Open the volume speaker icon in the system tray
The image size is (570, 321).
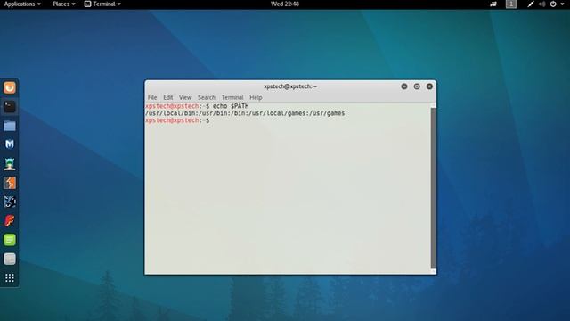tap(542, 4)
